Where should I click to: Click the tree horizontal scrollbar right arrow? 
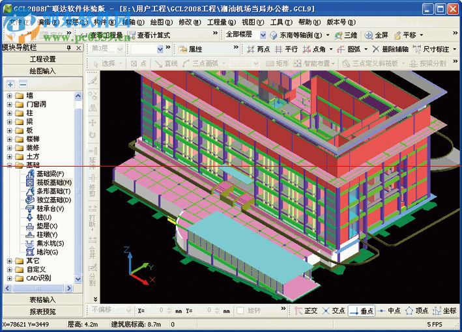(x=69, y=288)
